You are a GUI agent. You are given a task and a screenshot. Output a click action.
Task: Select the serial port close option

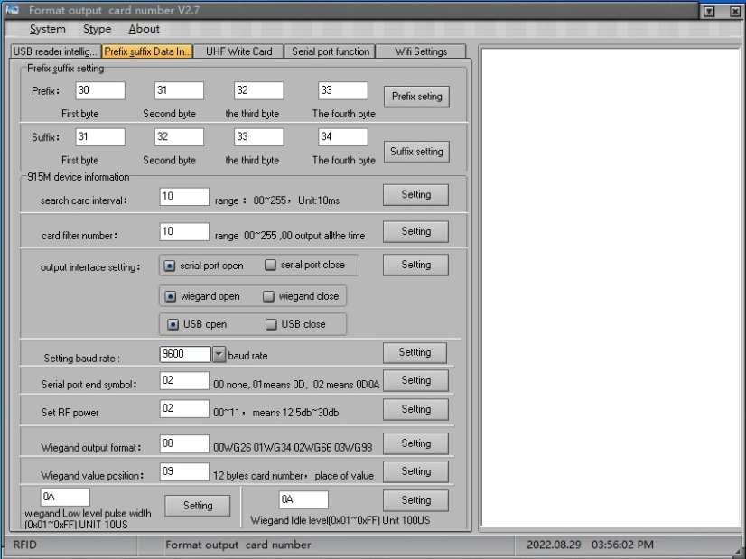pyautogui.click(x=272, y=265)
